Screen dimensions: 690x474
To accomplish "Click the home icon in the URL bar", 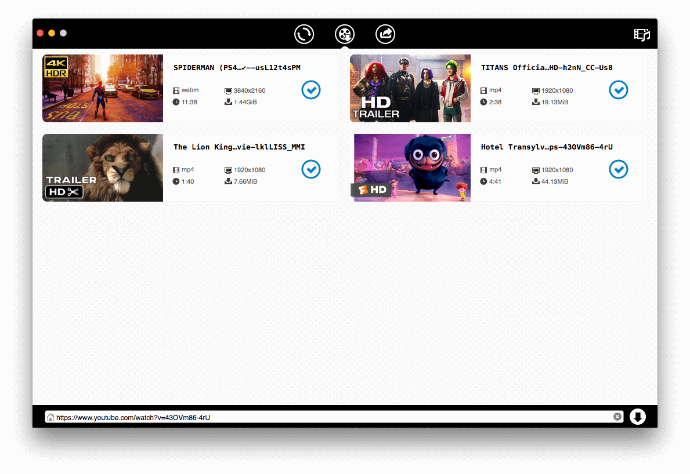I will click(50, 417).
